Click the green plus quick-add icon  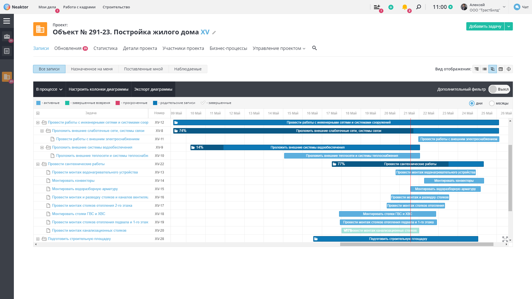click(x=391, y=7)
